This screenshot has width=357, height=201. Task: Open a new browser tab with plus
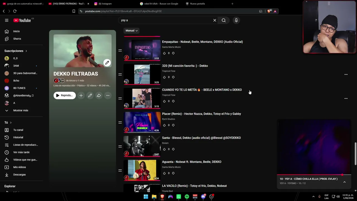click(232, 4)
